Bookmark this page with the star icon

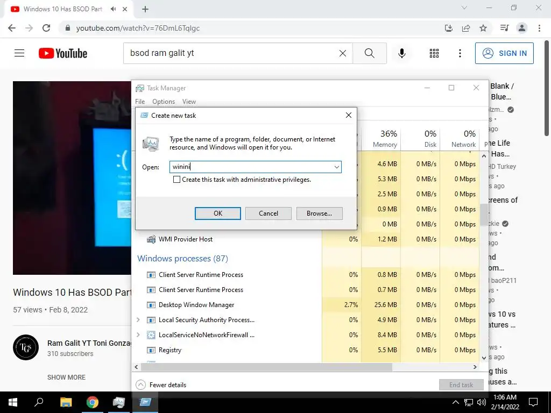click(x=483, y=28)
